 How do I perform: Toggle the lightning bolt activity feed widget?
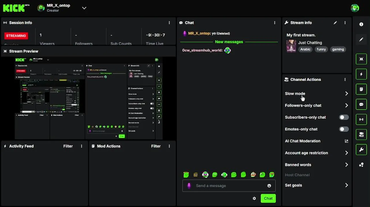coord(361,74)
